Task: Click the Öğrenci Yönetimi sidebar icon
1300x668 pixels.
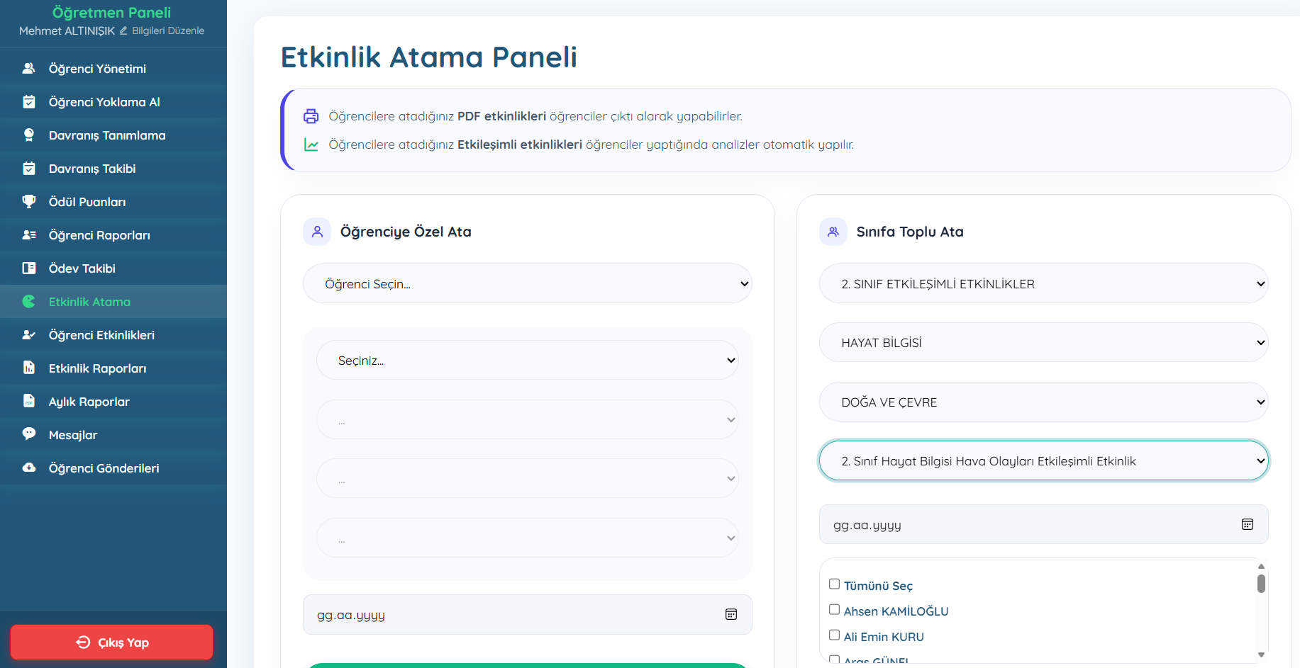Action: coord(29,69)
